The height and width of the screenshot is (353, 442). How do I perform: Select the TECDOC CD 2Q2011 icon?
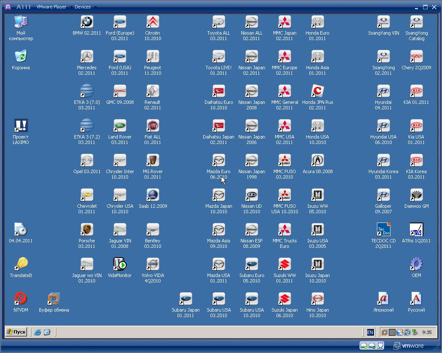point(383,230)
